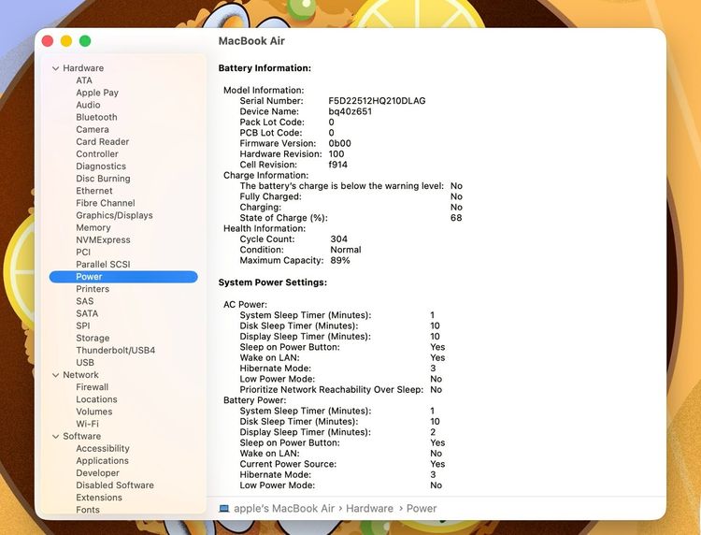Screen dimensions: 701x535
Task: Select Volumes under Network
Action: (x=93, y=412)
